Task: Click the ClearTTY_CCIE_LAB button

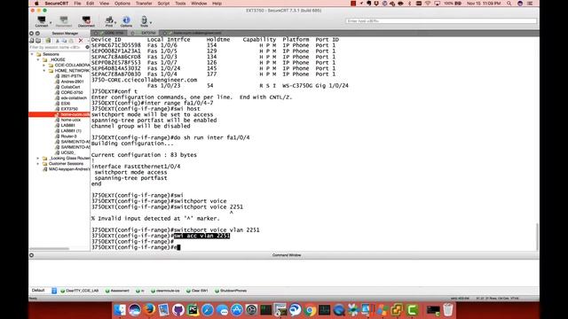Action: coord(80,291)
